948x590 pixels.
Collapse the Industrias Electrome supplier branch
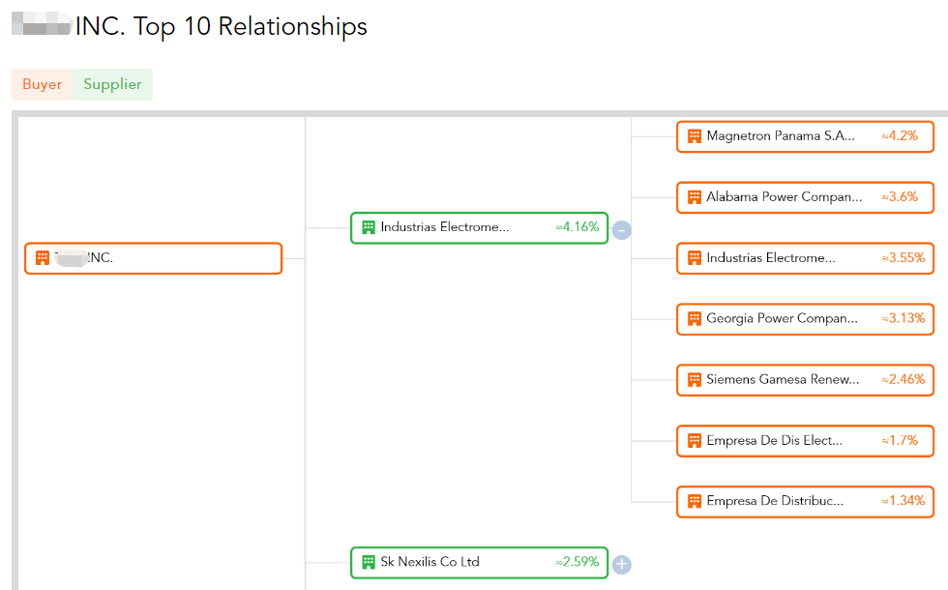coord(621,230)
